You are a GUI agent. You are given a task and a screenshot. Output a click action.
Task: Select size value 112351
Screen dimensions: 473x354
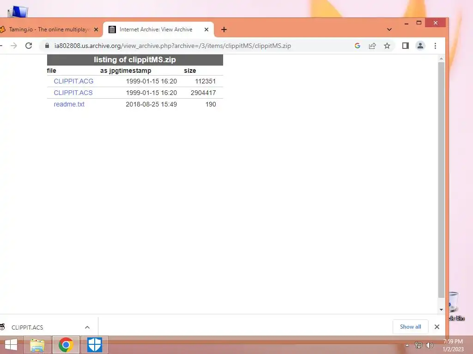(x=206, y=81)
